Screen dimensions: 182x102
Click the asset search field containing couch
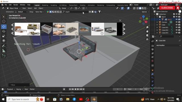(x=75, y=12)
